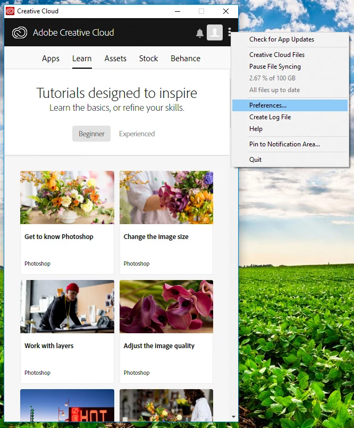
Task: Choose Pause File Syncing
Action: click(x=290, y=67)
